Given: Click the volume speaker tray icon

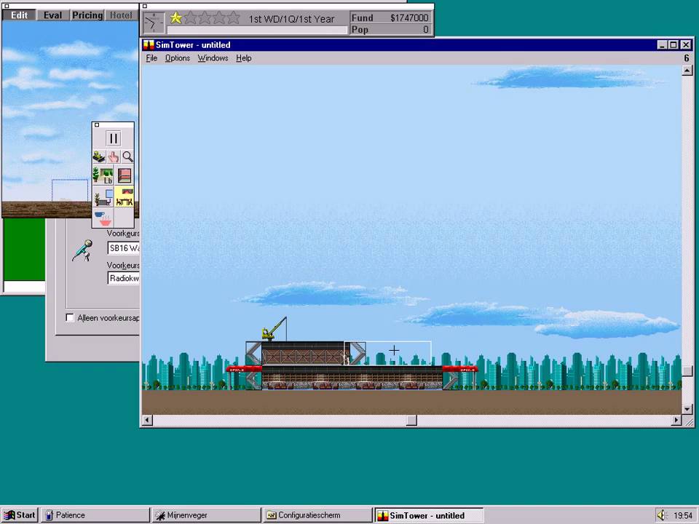Looking at the screenshot, I should click(x=662, y=515).
